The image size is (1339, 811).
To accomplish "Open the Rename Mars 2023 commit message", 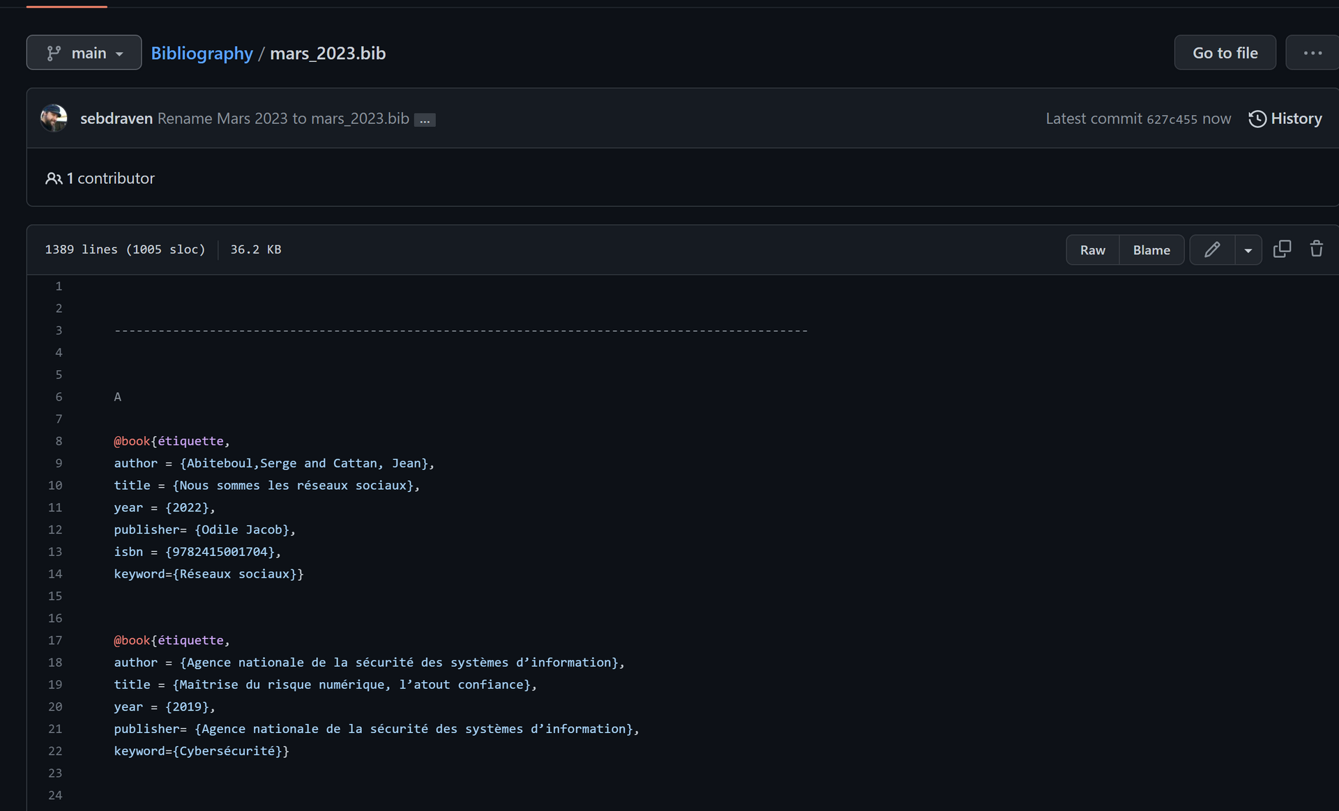I will (283, 118).
